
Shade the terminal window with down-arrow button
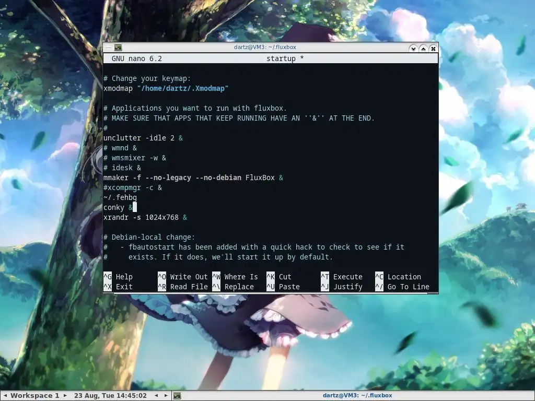[x=413, y=49]
